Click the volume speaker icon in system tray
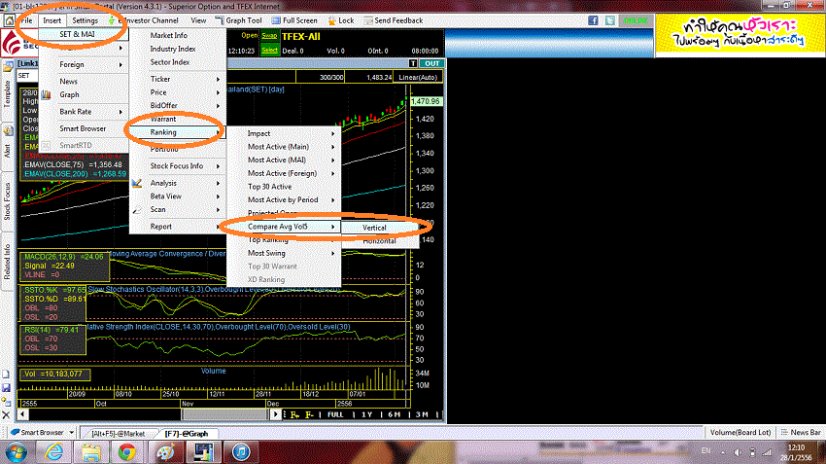This screenshot has width=826, height=464. coord(738,452)
